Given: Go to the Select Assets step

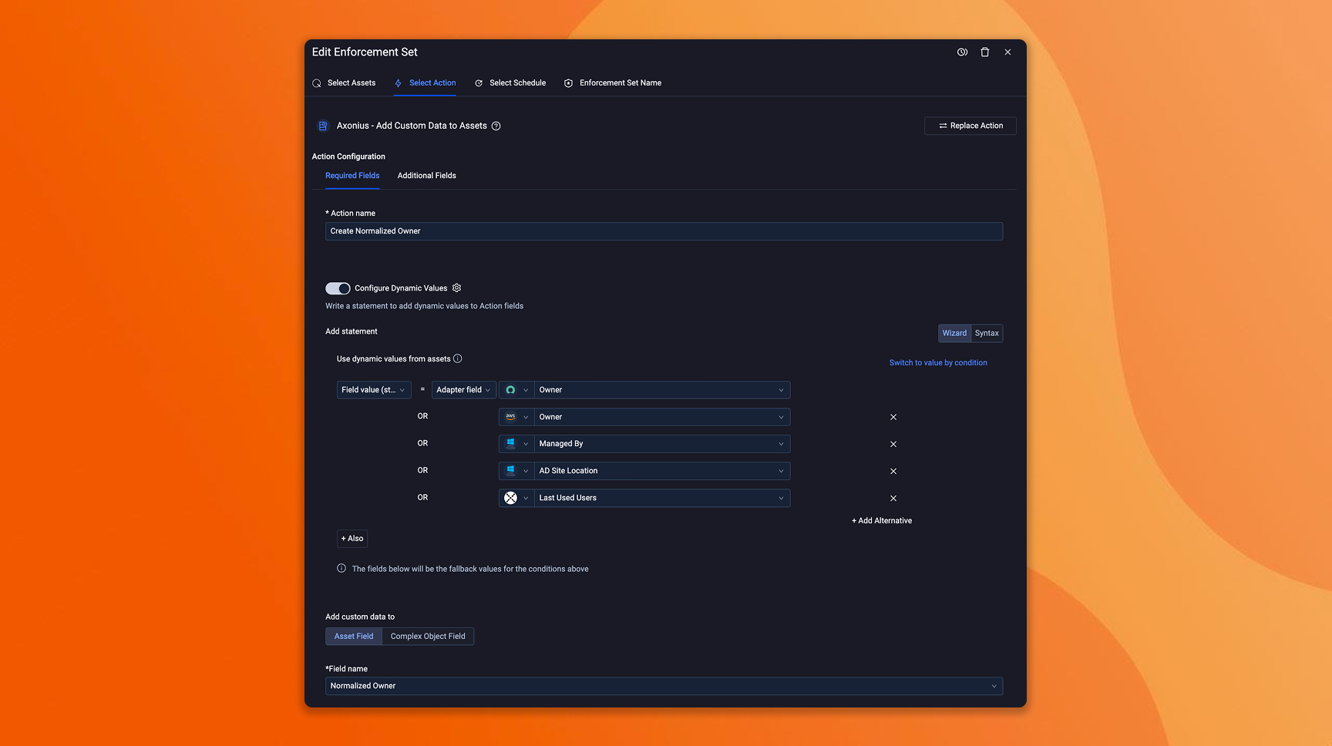Looking at the screenshot, I should point(344,83).
